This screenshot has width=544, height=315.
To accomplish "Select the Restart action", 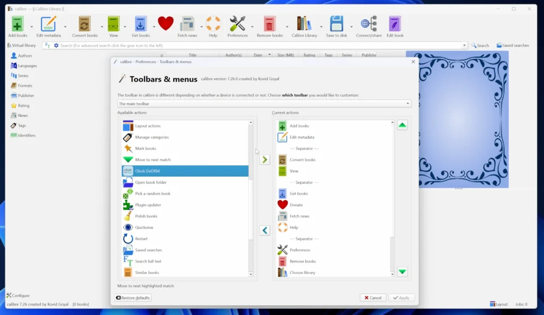I will coord(185,239).
